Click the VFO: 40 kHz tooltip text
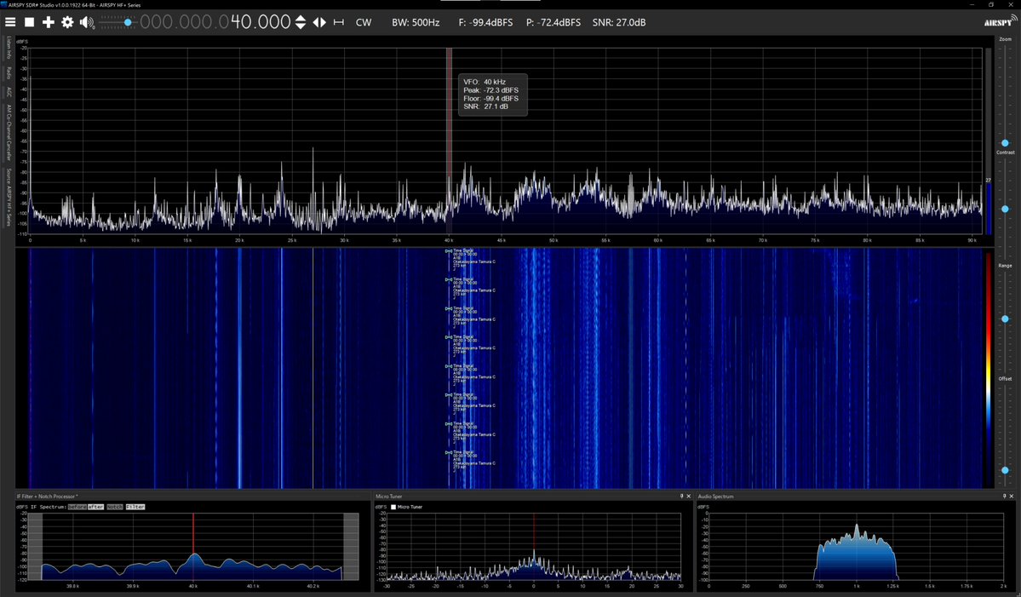 point(485,82)
